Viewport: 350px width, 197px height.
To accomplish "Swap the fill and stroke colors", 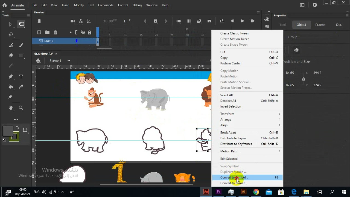I will click(x=17, y=128).
